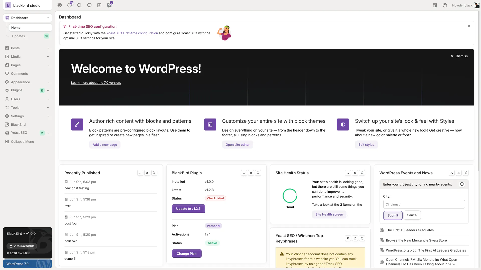This screenshot has width=481, height=270.
Task: Click the layout icon for block themes
Action: 210,124
